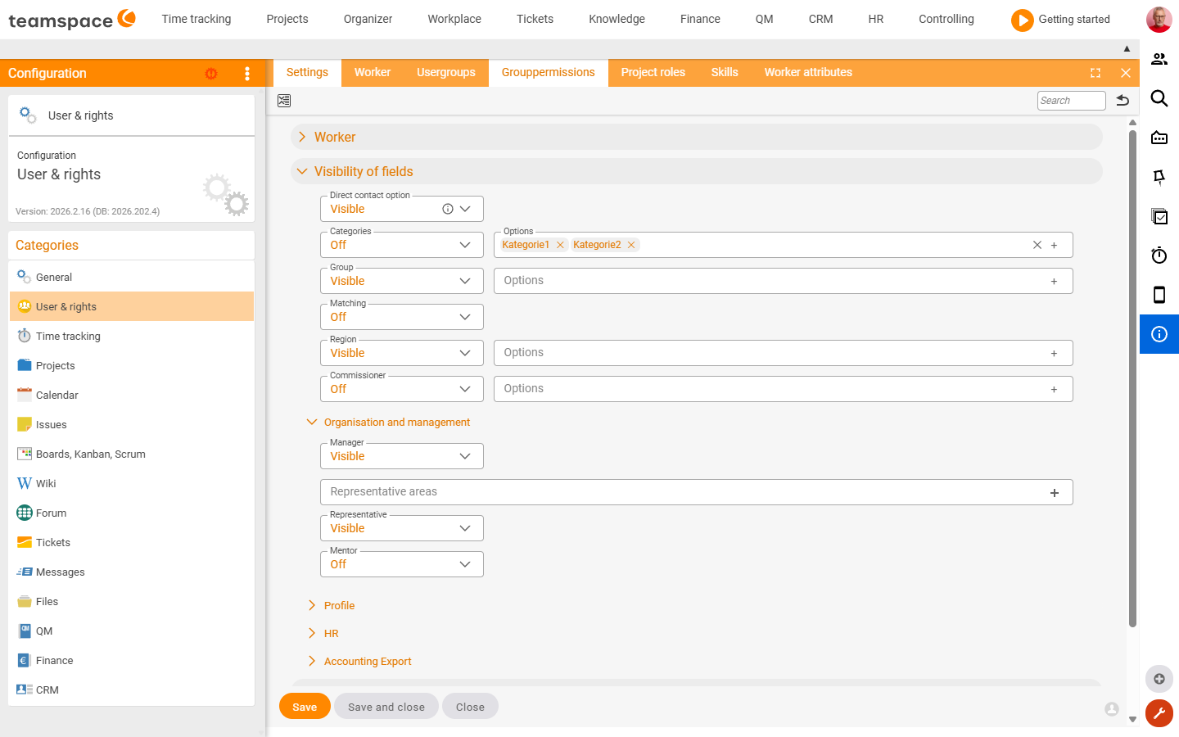Open the Categories visibility dropdown
The image size is (1179, 737).
(x=402, y=245)
